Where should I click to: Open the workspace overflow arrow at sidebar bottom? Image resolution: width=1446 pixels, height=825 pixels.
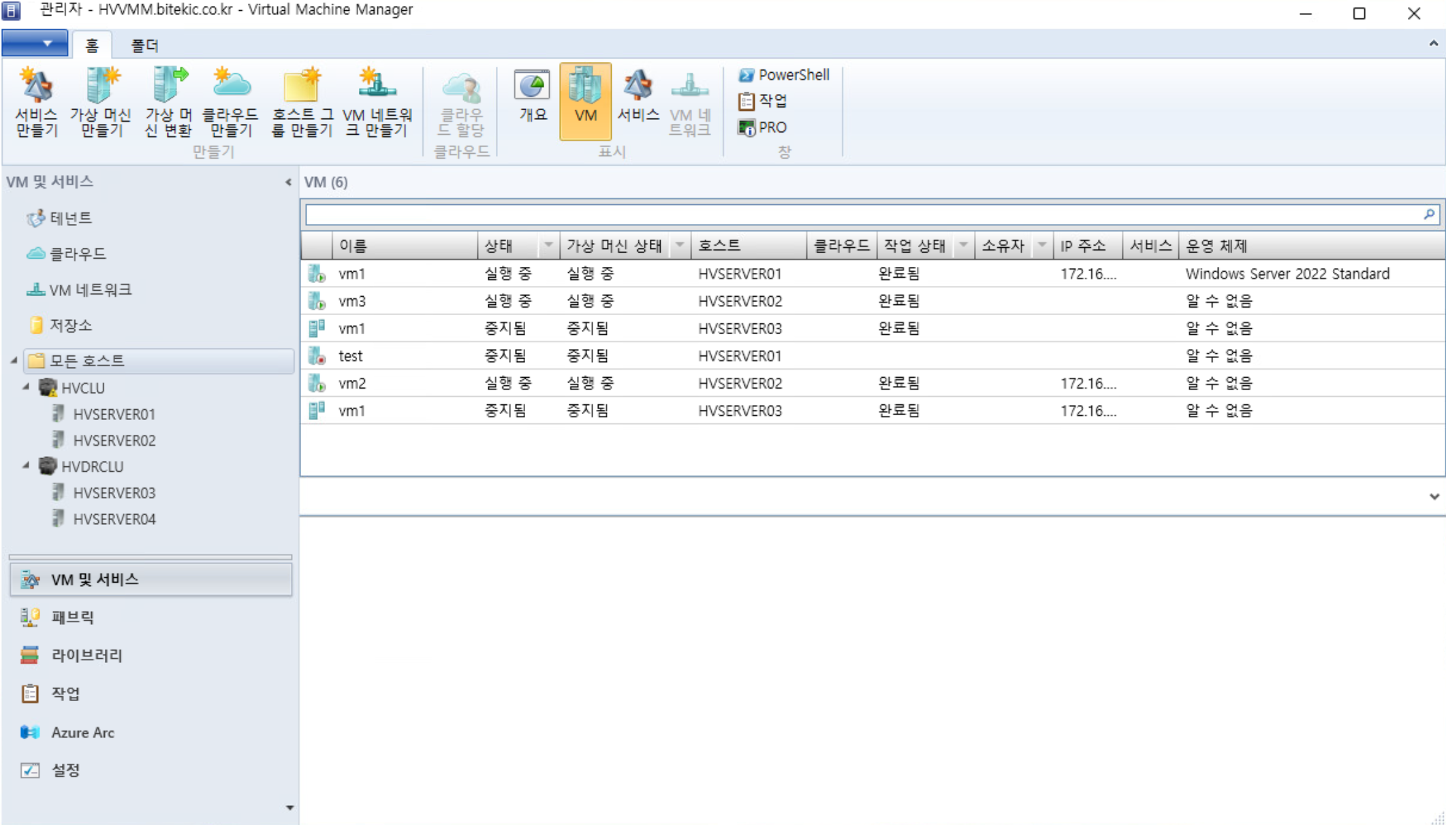point(289,807)
